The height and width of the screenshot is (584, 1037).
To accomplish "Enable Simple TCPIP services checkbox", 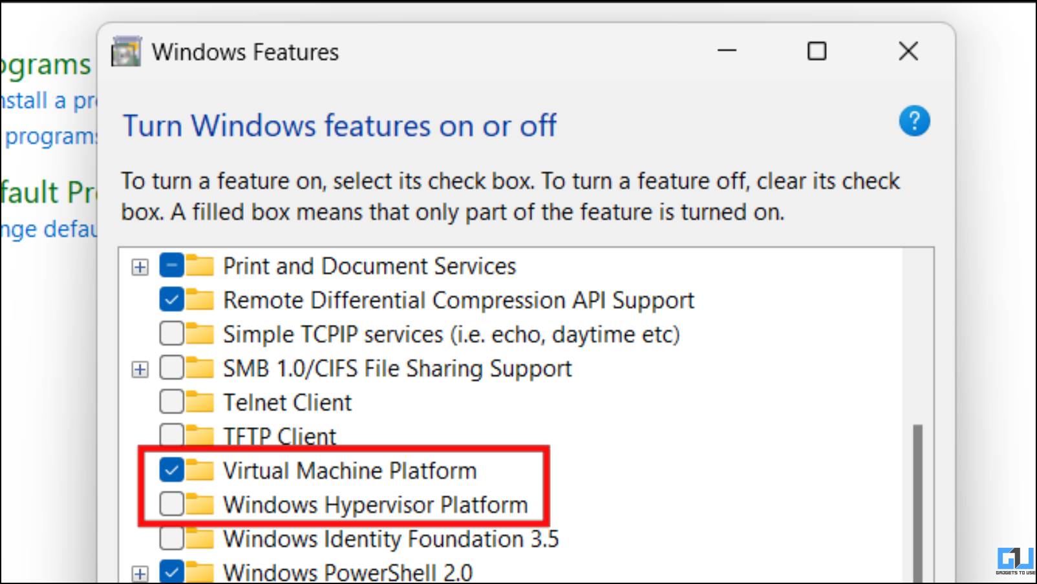I will (x=172, y=334).
